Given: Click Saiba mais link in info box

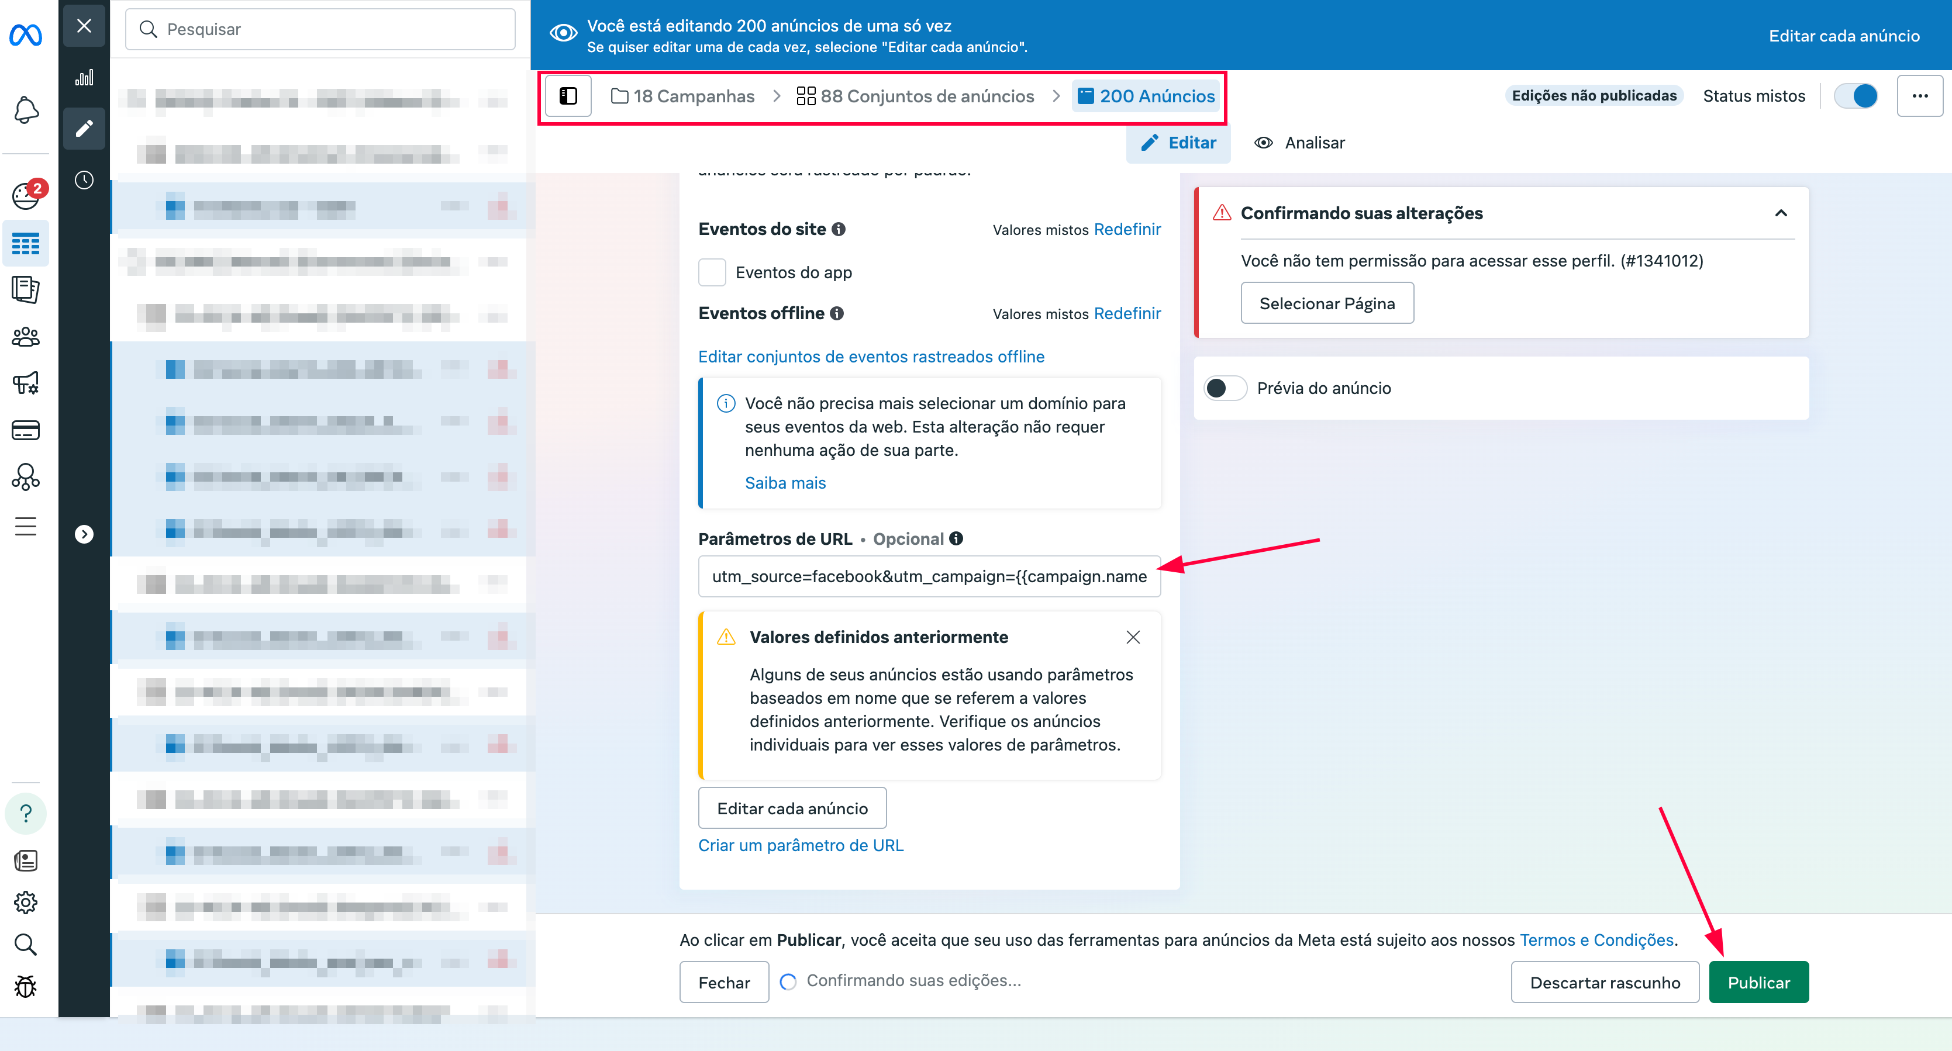Looking at the screenshot, I should [x=785, y=483].
